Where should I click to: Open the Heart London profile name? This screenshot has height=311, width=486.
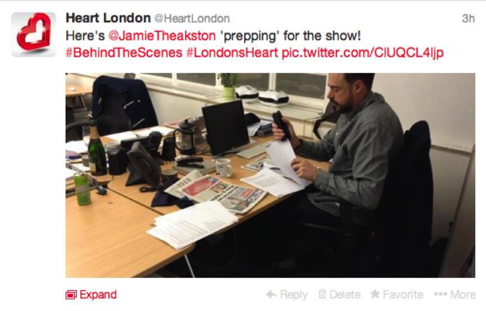[x=108, y=18]
